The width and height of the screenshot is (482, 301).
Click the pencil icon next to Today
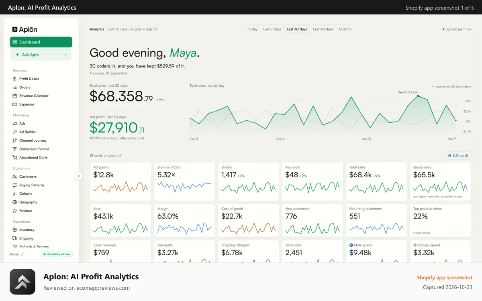click(22, 254)
